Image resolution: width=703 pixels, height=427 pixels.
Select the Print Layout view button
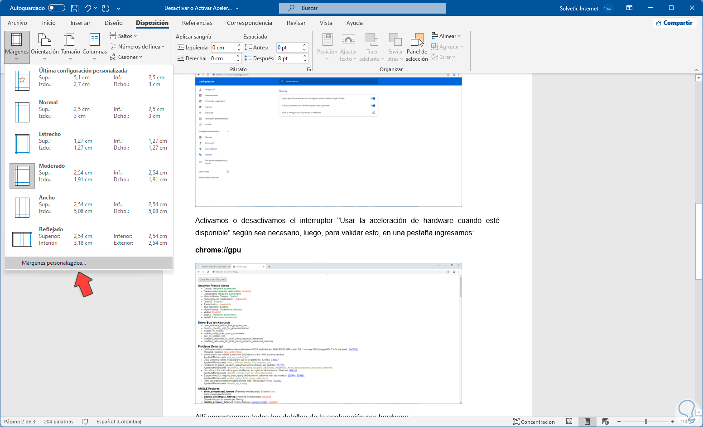(x=587, y=422)
